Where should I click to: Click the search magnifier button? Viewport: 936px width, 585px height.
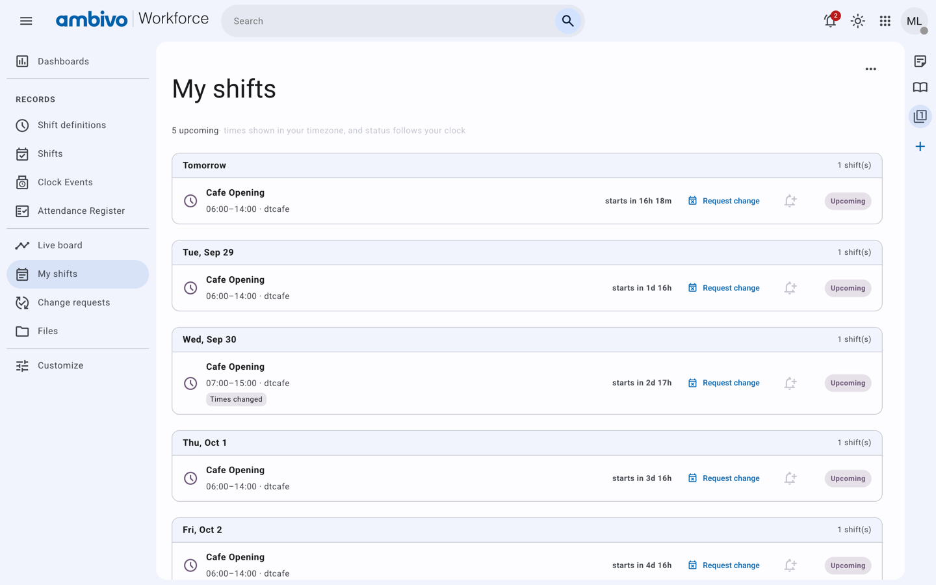point(567,21)
